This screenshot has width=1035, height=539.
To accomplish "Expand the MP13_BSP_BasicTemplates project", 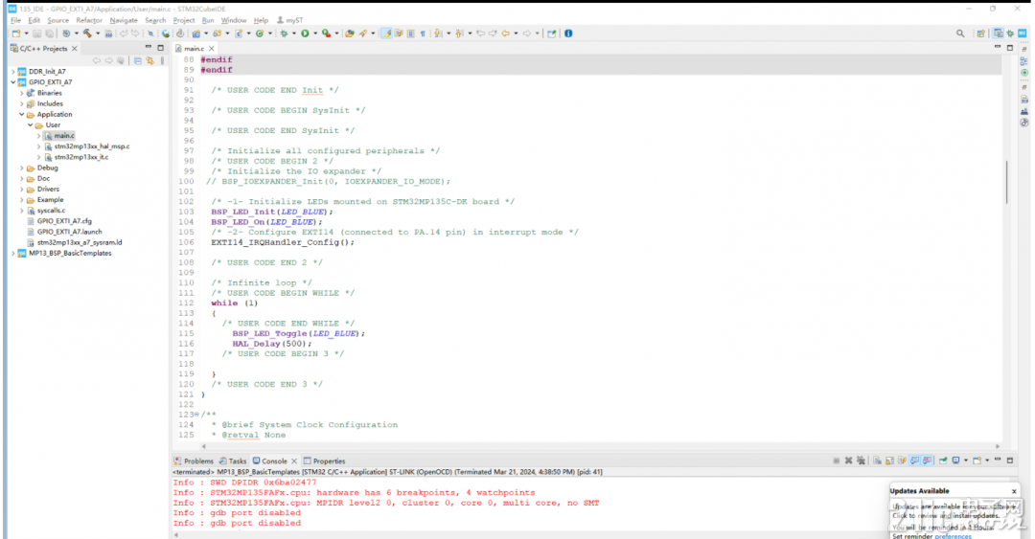I will click(13, 253).
